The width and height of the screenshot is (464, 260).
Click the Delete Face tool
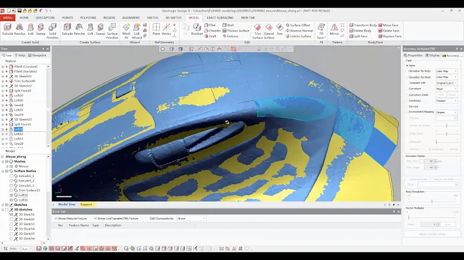coord(389,31)
